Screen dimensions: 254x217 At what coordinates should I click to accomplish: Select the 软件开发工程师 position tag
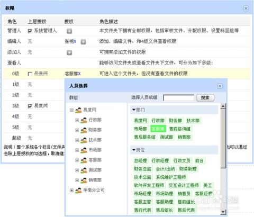(149, 185)
